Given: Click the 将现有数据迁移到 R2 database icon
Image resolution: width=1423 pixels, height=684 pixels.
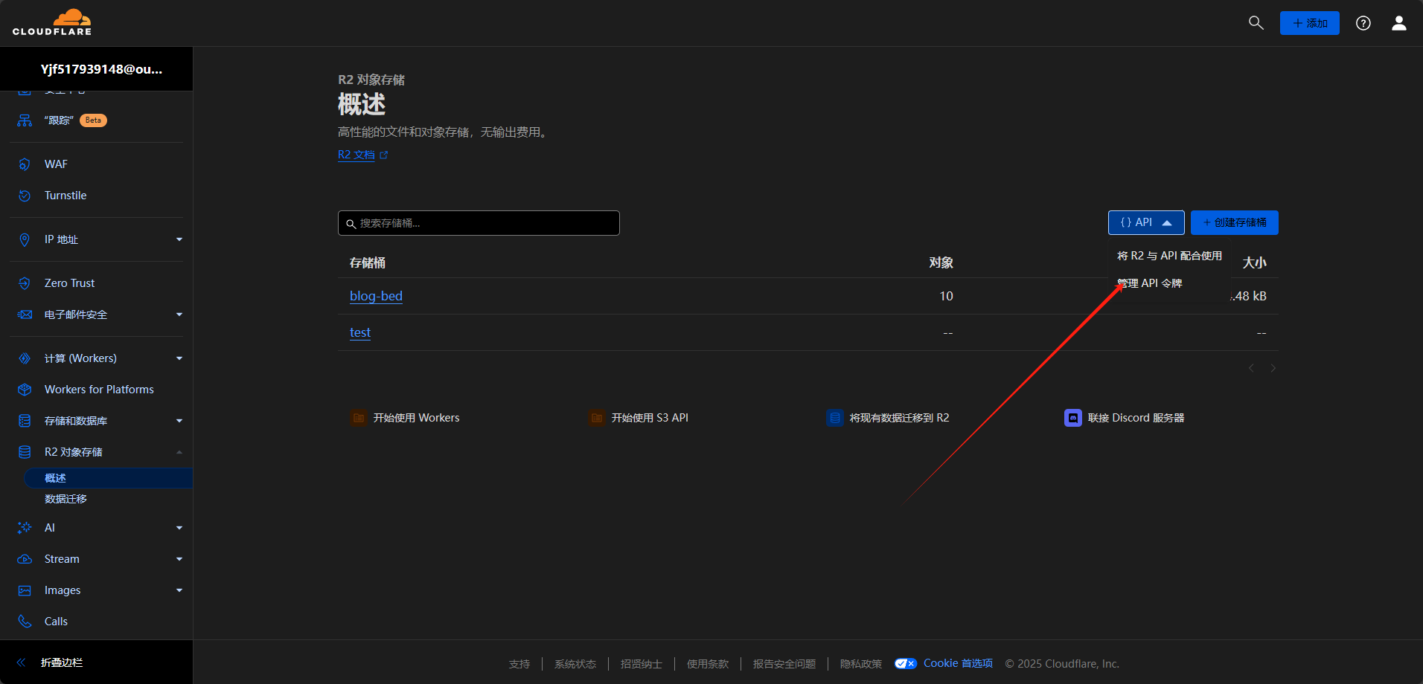Looking at the screenshot, I should pos(835,418).
